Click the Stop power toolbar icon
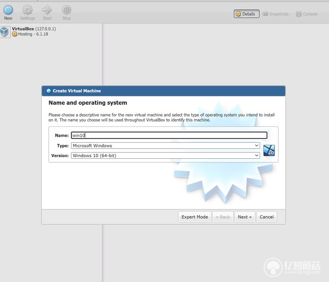 click(x=66, y=10)
